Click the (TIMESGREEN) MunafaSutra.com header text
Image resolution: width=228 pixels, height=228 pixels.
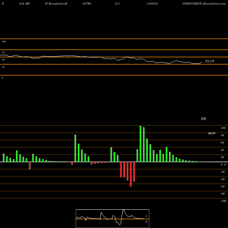[204, 4]
